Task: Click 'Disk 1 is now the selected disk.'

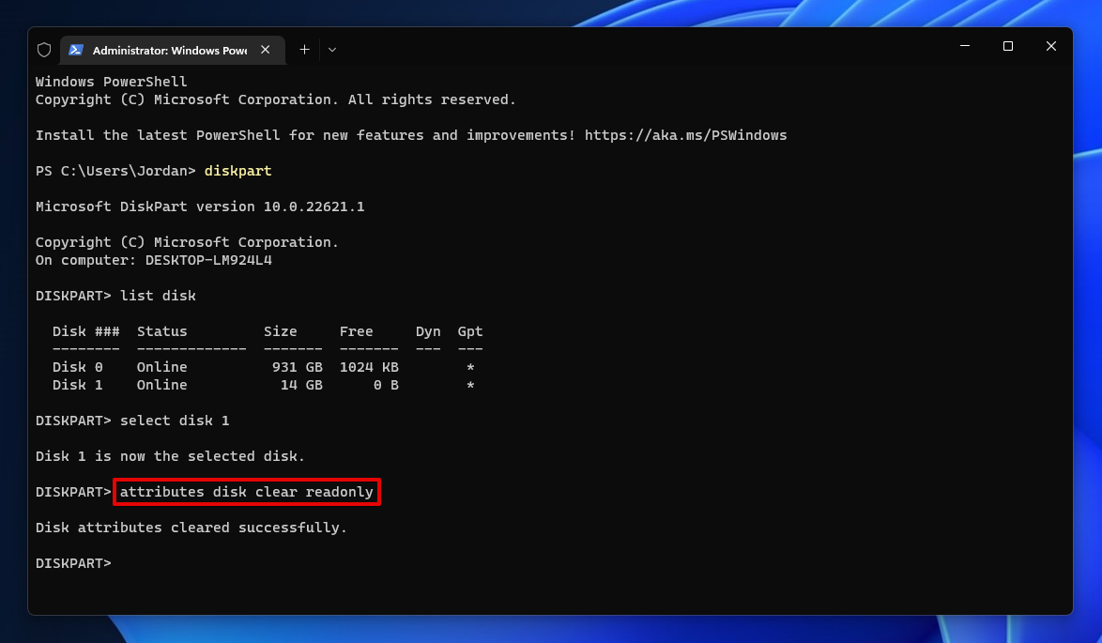Action: (x=170, y=456)
